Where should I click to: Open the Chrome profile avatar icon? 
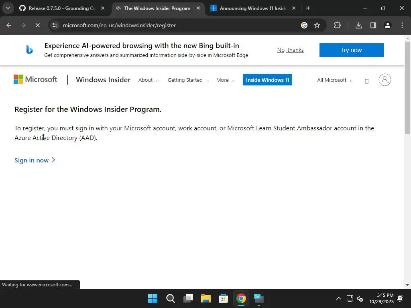point(388,25)
